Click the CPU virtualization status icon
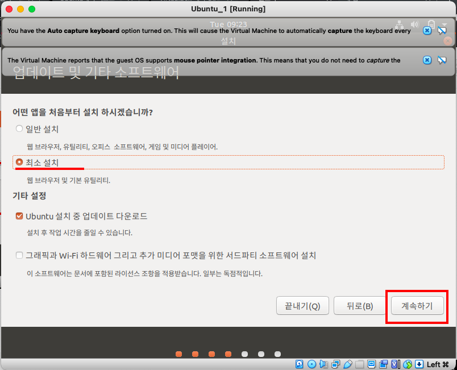 coord(396,364)
